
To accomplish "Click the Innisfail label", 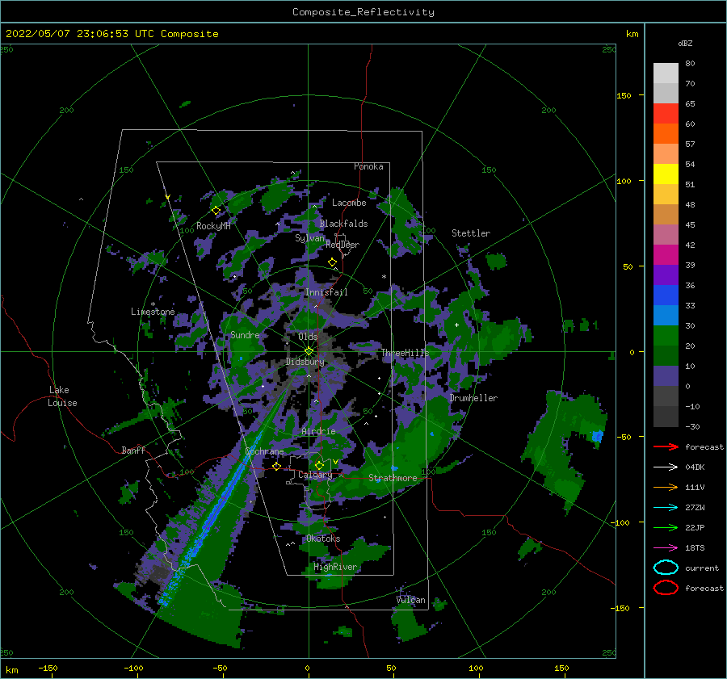I will coord(326,292).
